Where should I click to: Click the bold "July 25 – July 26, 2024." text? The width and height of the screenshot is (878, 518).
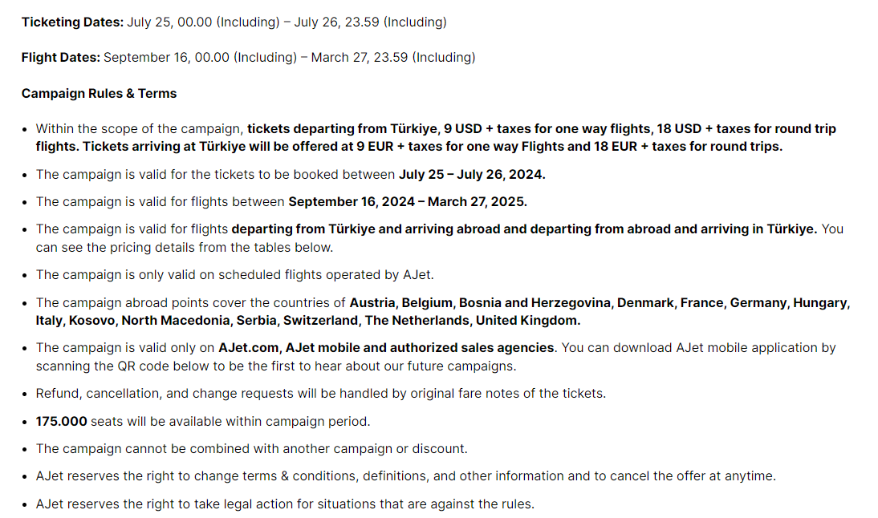point(472,175)
